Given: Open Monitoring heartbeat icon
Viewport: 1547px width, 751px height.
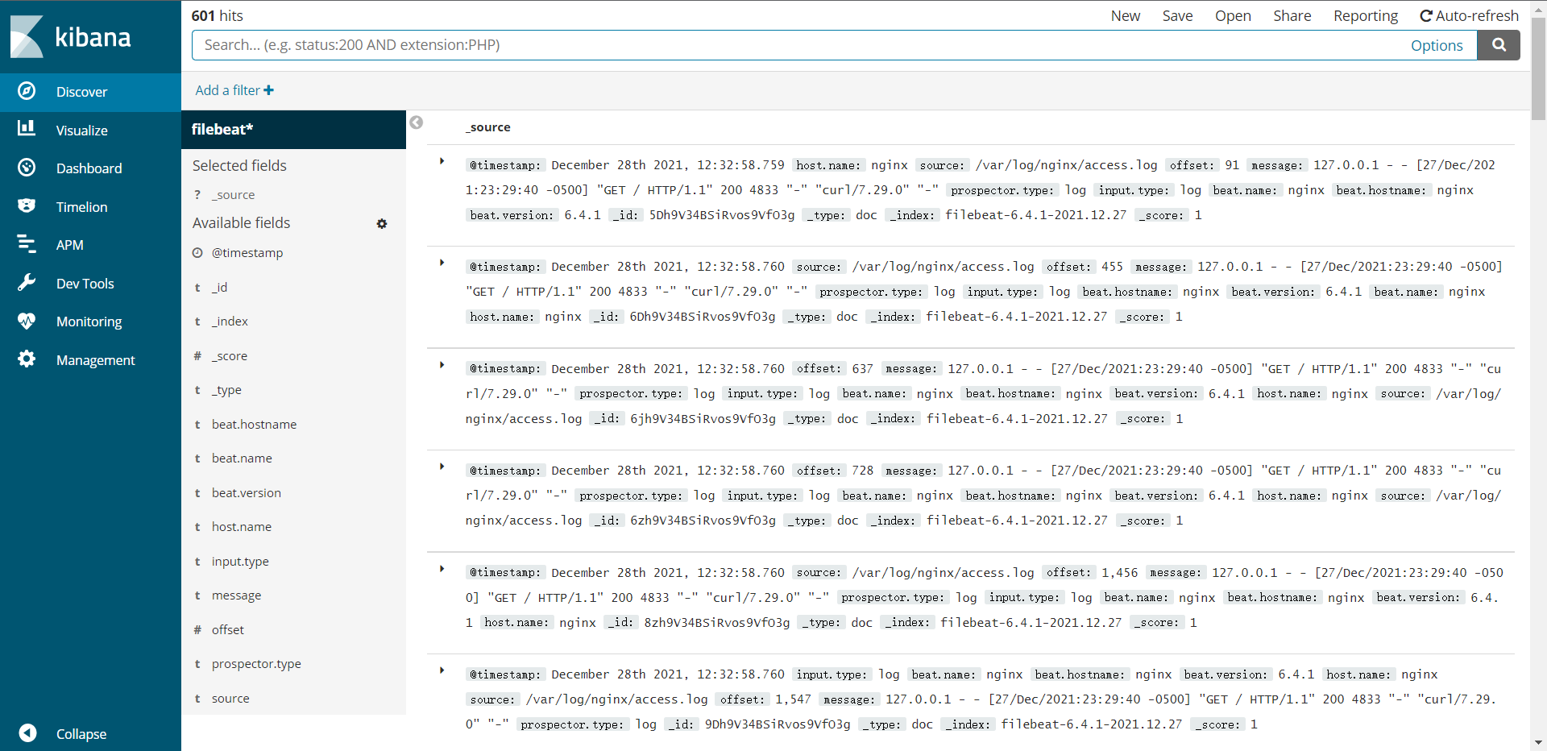Looking at the screenshot, I should click(27, 321).
